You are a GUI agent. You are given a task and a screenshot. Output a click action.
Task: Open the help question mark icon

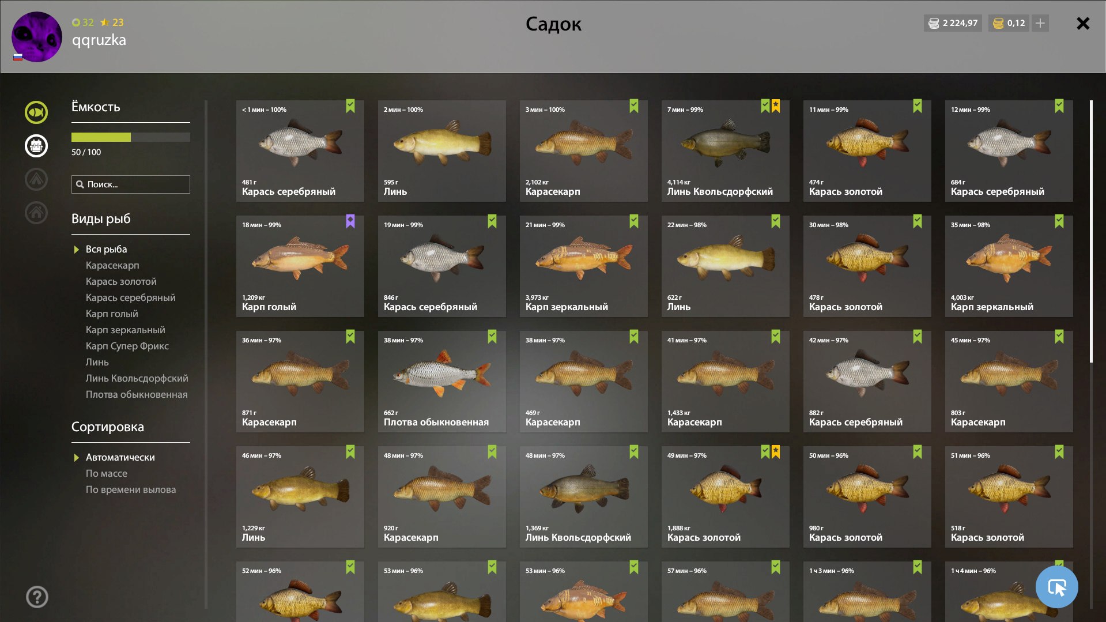[37, 597]
